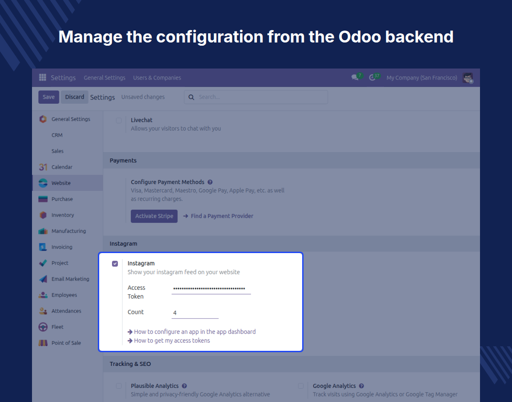The height and width of the screenshot is (402, 512).
Task: Click the Calendar sidebar icon
Action: 43,167
